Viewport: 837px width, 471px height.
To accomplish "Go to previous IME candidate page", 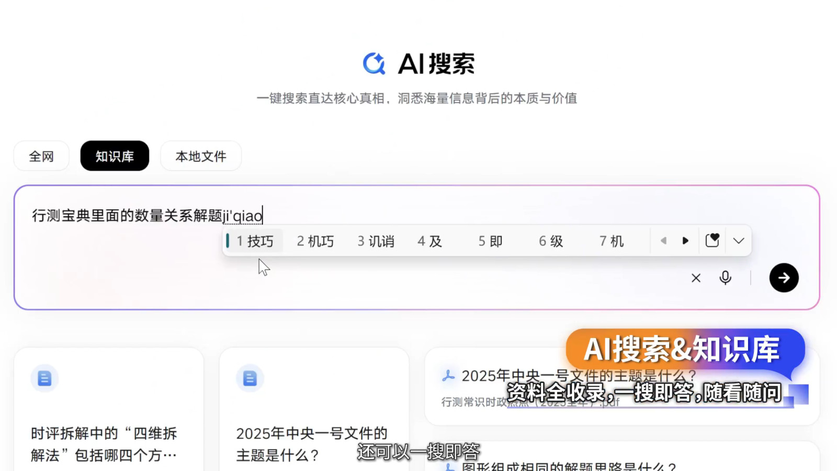I will [663, 241].
